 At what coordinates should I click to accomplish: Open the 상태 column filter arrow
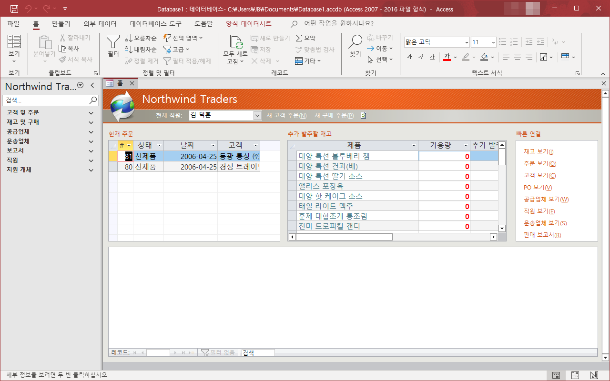click(159, 145)
